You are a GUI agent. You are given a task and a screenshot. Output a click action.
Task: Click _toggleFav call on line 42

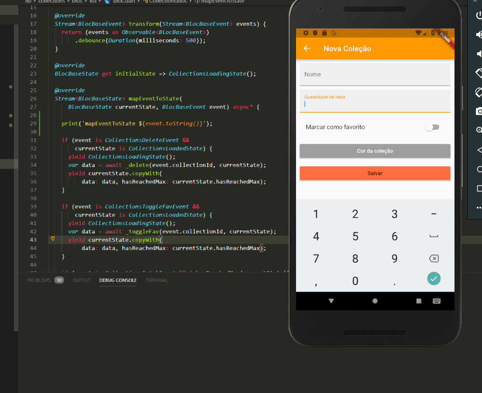coord(142,231)
